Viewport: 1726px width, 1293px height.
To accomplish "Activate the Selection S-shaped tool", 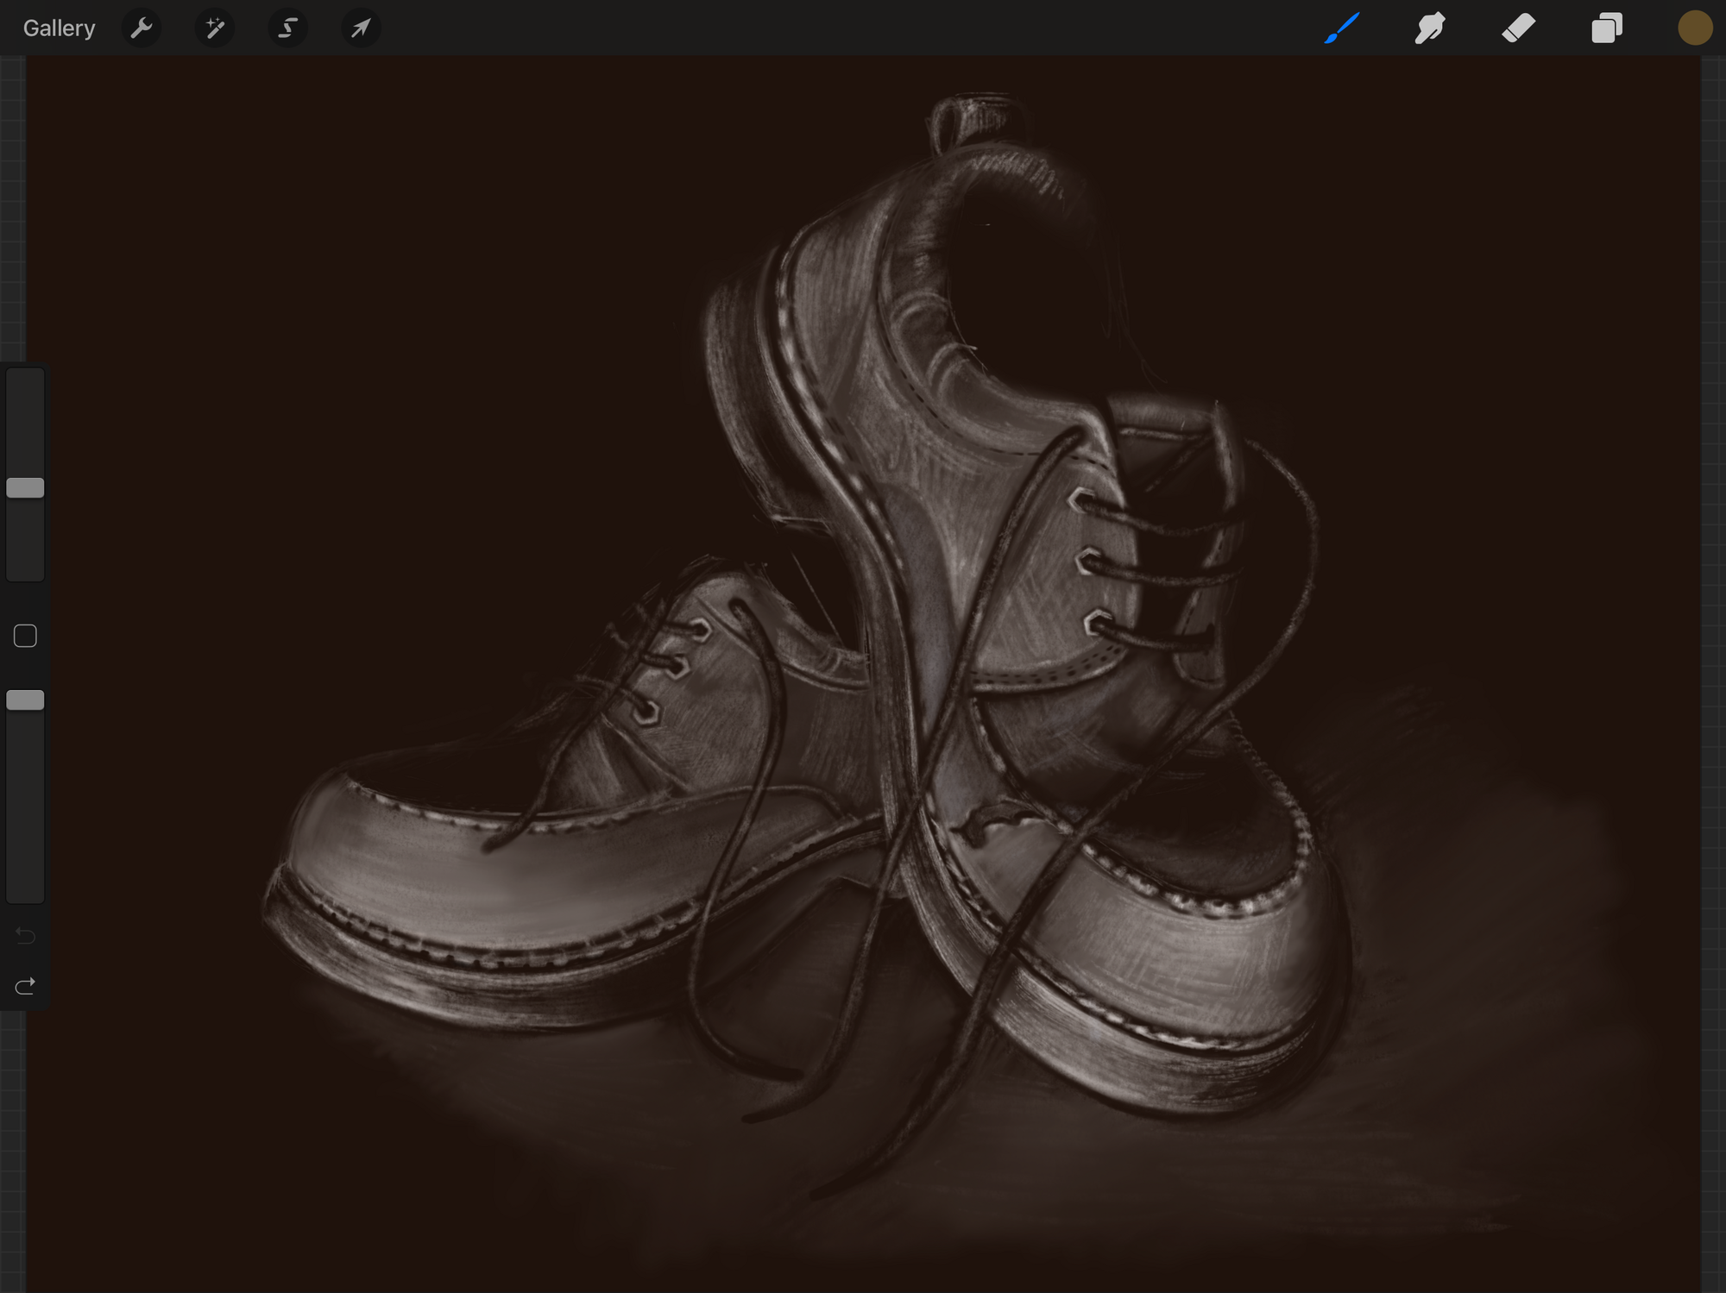I will pyautogui.click(x=287, y=28).
